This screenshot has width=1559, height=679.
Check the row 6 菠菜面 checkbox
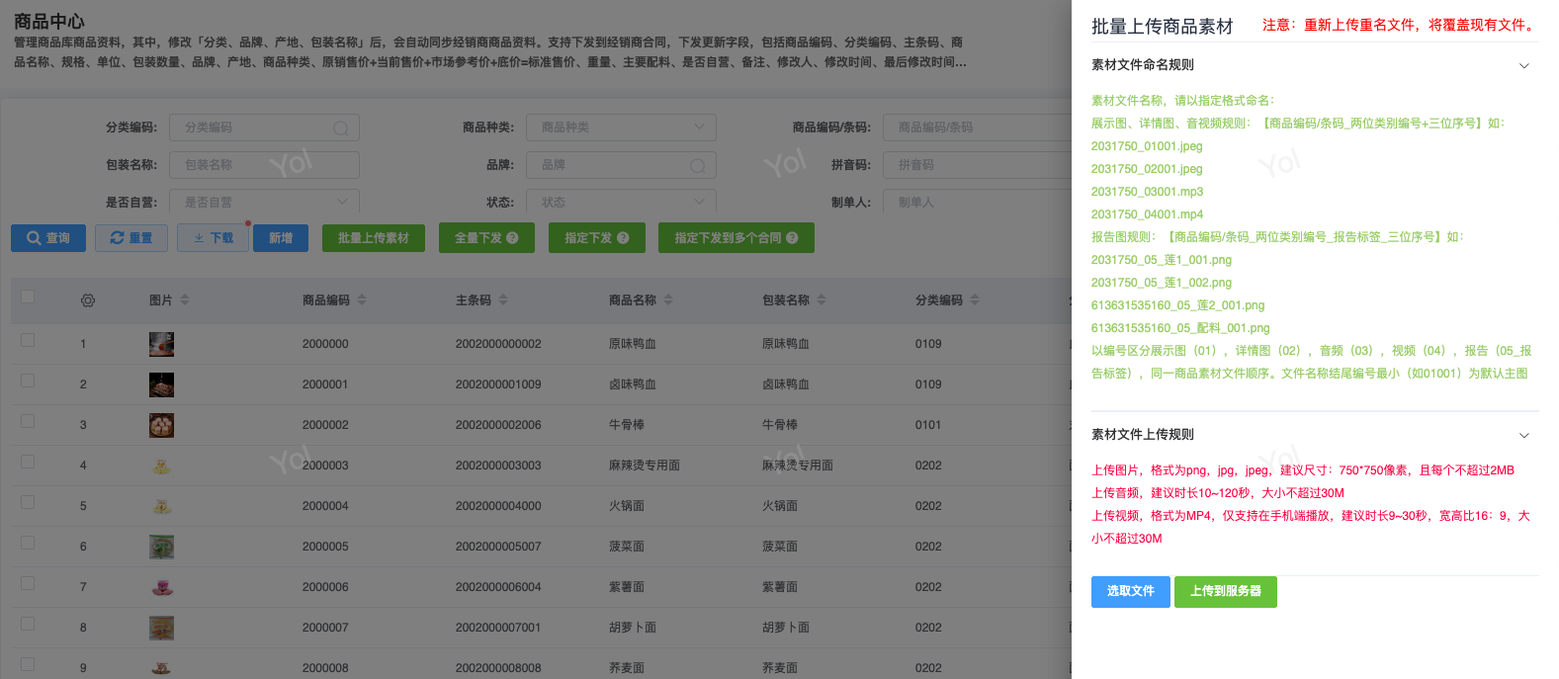(x=28, y=543)
